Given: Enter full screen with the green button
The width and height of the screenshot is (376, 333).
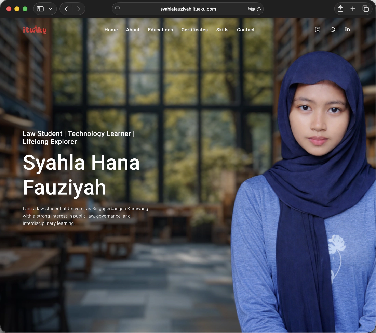Looking at the screenshot, I should (x=25, y=9).
